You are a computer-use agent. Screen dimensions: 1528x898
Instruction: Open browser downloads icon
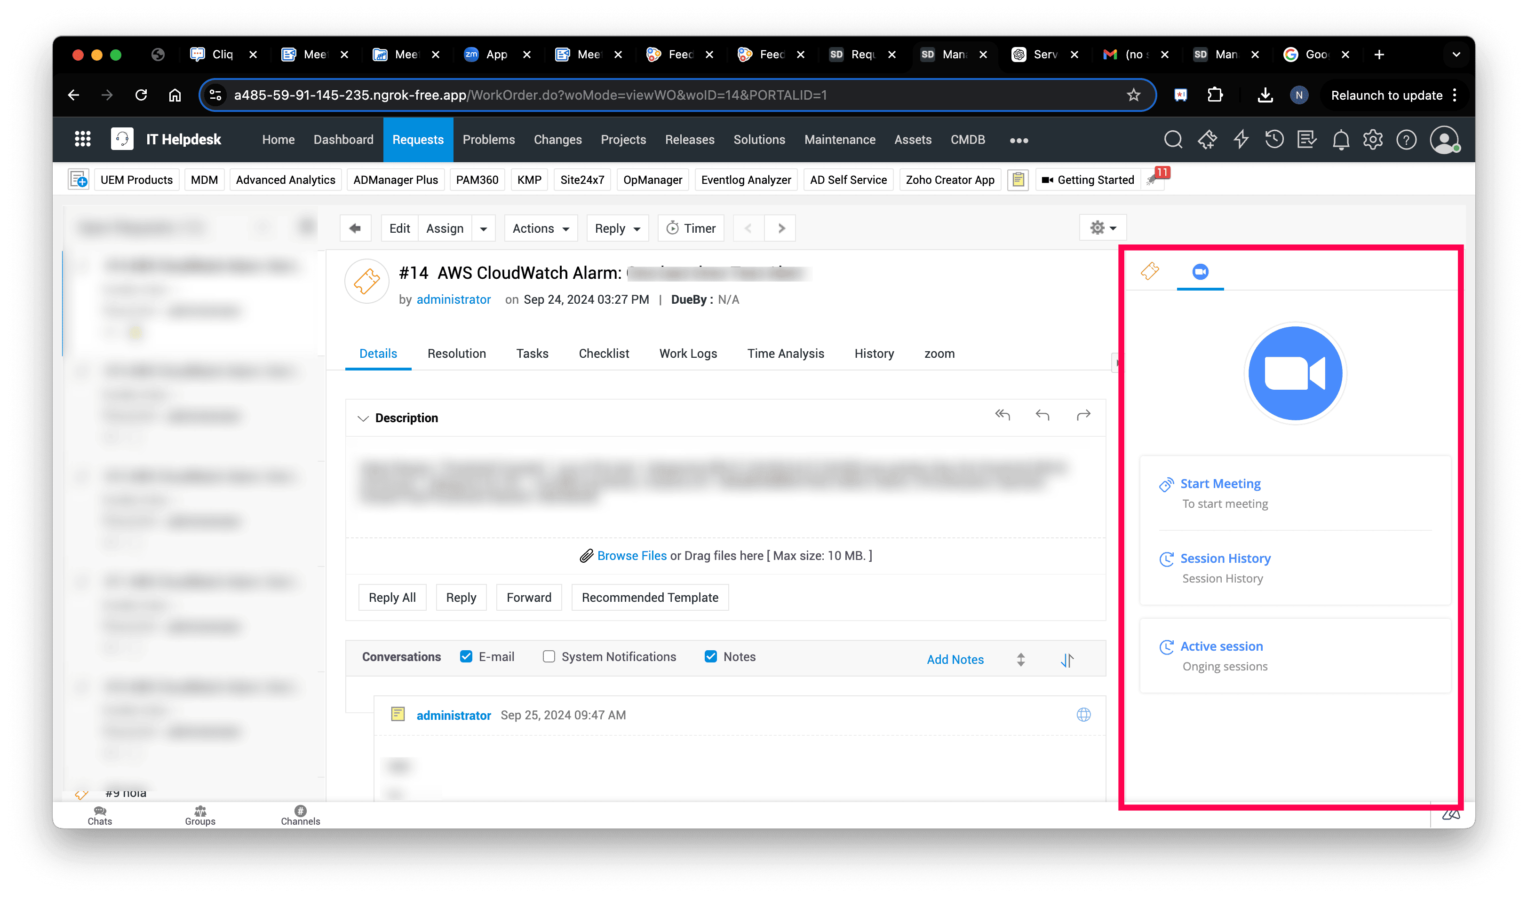[x=1265, y=95]
